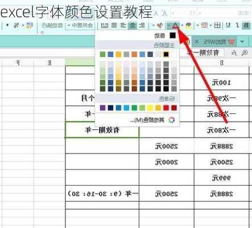Pick standard dark navy color swatch
The image size is (252, 228).
tap(110, 108)
